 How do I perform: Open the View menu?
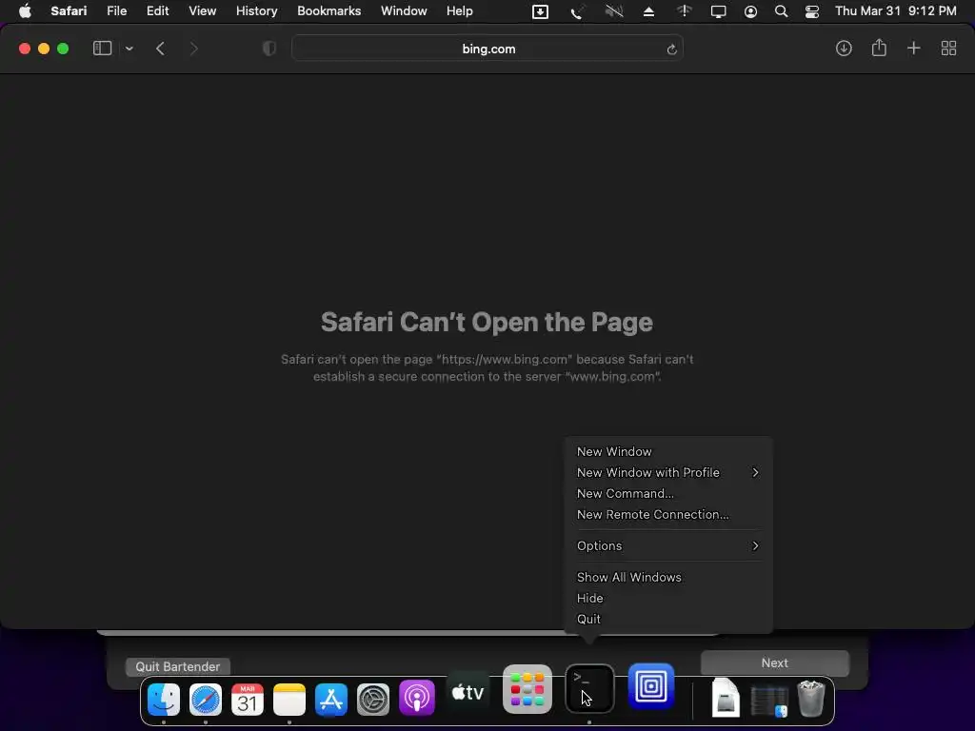pos(202,11)
